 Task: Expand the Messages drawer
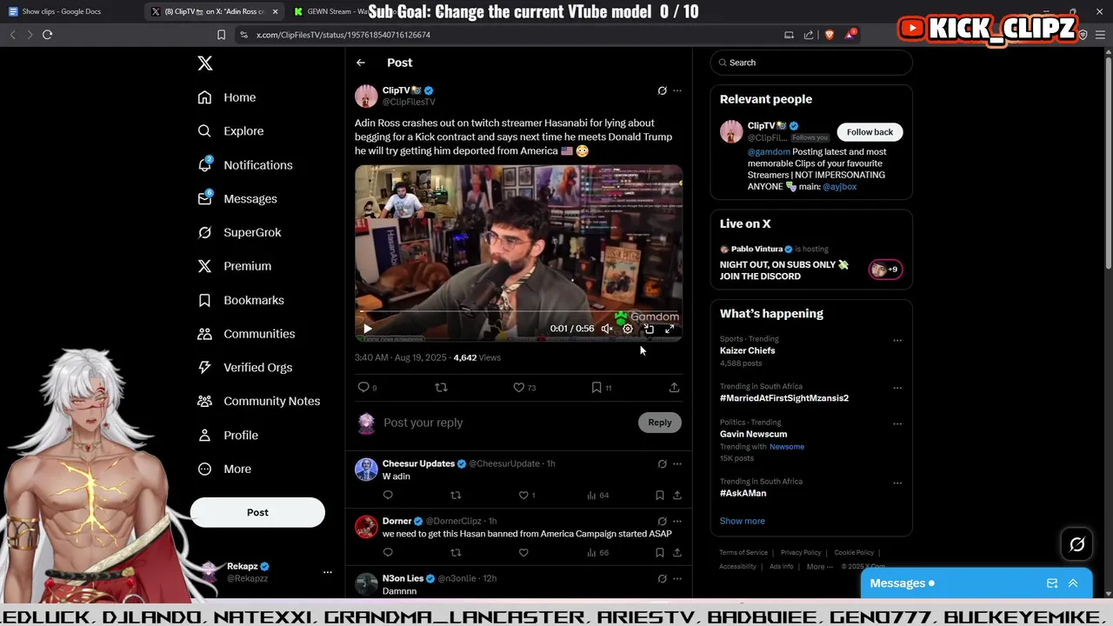(1073, 583)
